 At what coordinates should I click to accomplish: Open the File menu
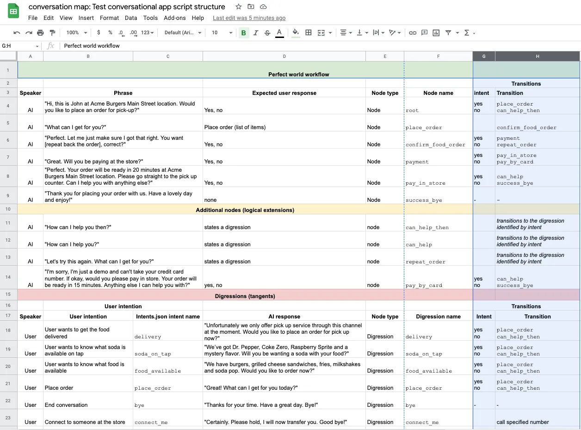pos(33,18)
